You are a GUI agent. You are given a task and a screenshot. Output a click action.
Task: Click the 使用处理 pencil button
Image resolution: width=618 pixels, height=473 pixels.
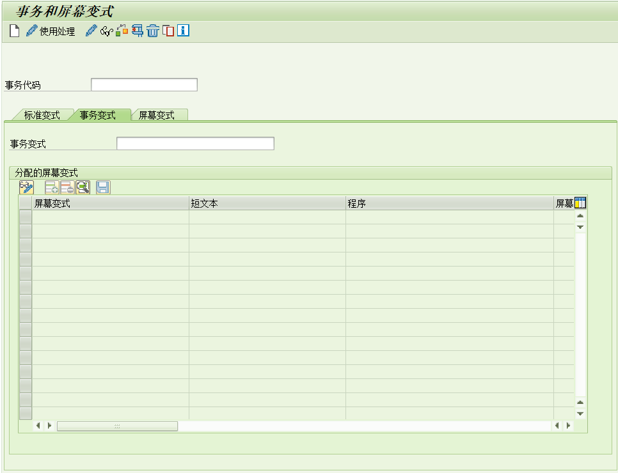click(51, 31)
